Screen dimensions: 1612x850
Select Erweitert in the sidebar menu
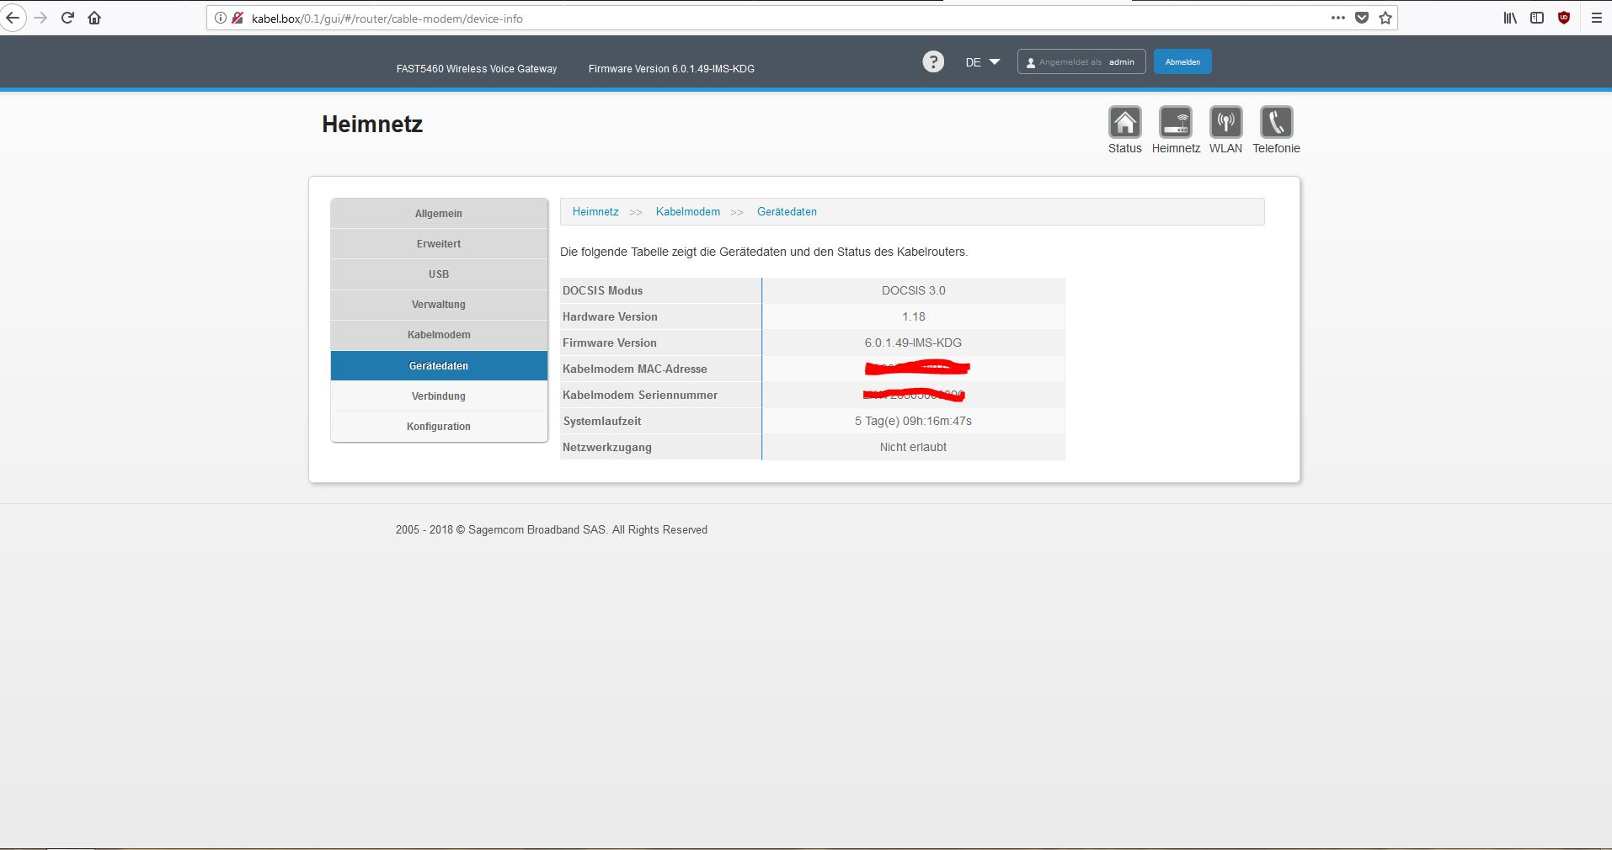[x=439, y=244]
